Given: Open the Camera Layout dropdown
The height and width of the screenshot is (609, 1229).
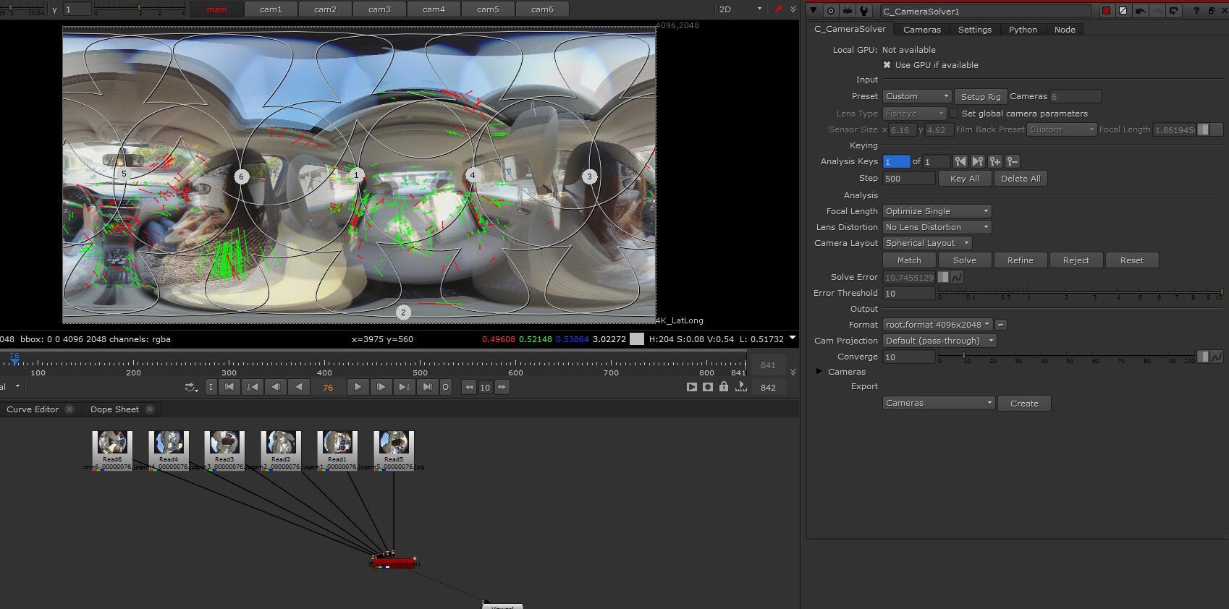Looking at the screenshot, I should 926,243.
